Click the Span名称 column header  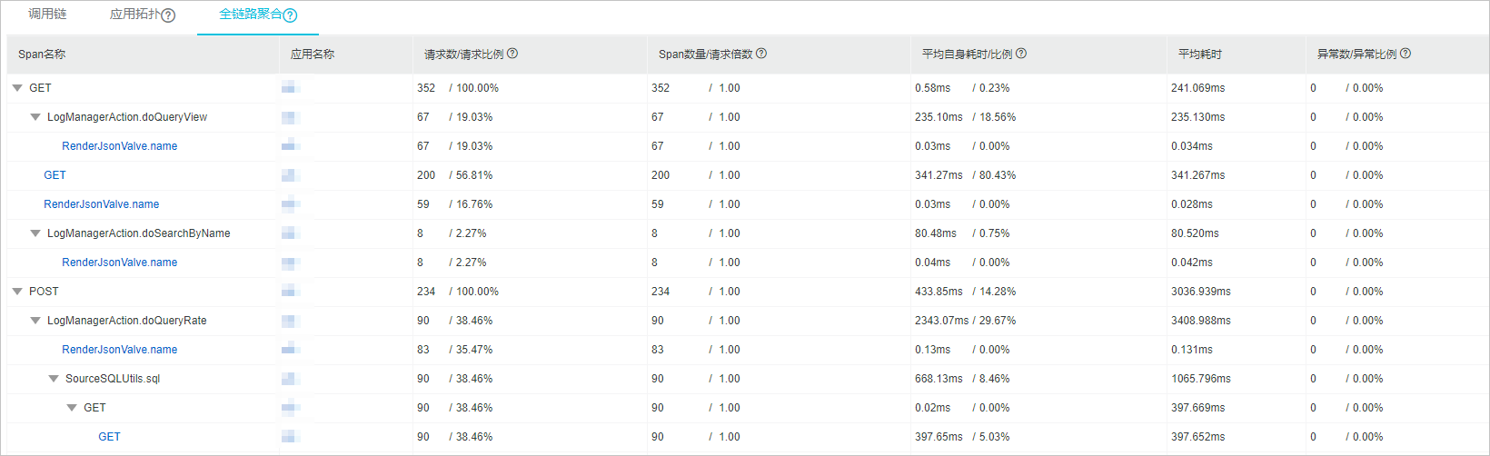[42, 55]
